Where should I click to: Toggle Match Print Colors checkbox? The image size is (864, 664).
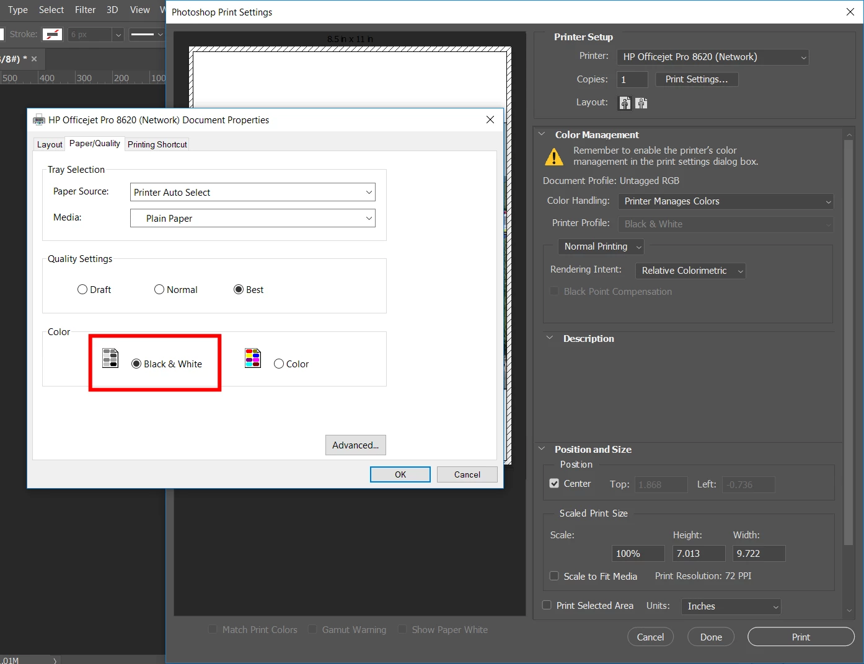click(x=213, y=629)
